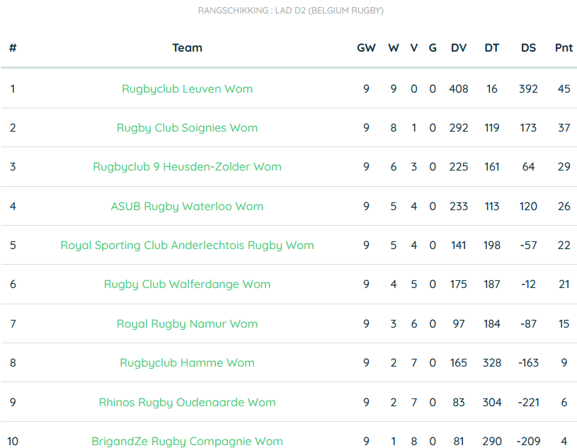The width and height of the screenshot is (577, 448).
Task: Open Rugby Club Soignies Wom team page
Action: pos(187,128)
